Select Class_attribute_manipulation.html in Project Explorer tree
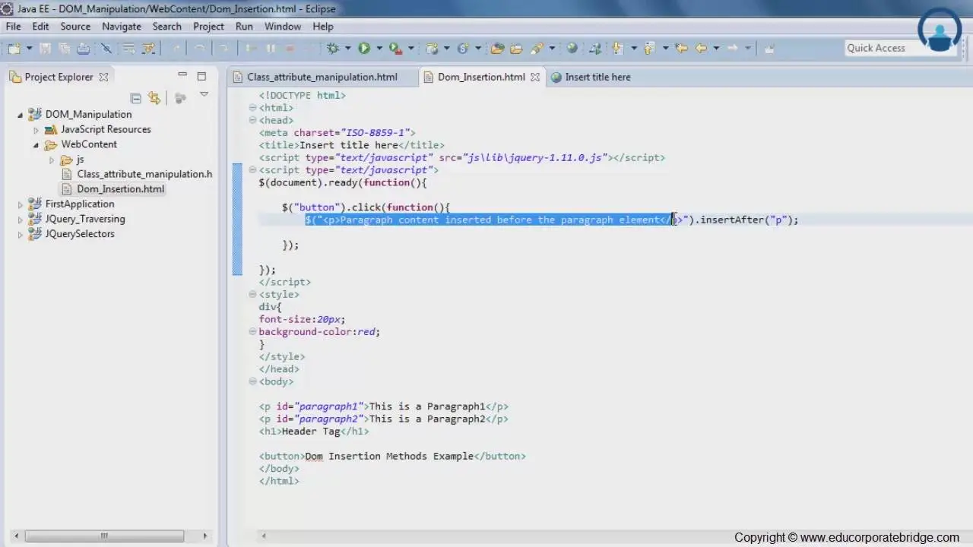Image resolution: width=973 pixels, height=547 pixels. click(144, 174)
